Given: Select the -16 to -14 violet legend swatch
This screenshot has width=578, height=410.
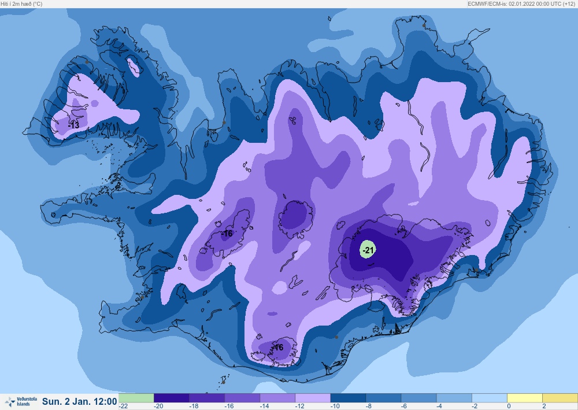Looking at the screenshot, I should 242,398.
